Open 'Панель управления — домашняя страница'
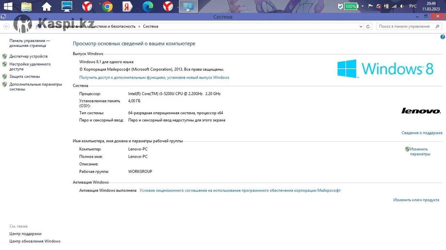Screen dimensions: 446x250 (x=30, y=43)
